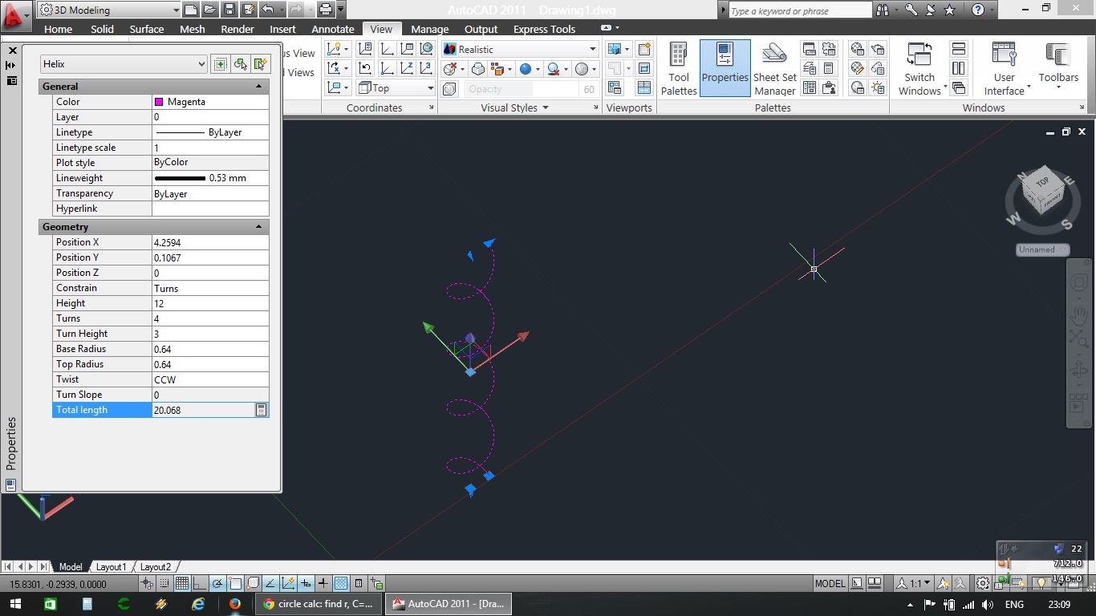
Task: Click the QuickCalc calculator icon in Palettes
Action: [x=829, y=68]
